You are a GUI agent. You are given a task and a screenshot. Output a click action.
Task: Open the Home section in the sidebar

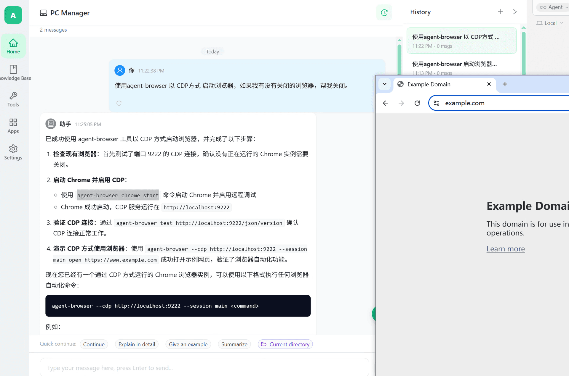pyautogui.click(x=13, y=46)
